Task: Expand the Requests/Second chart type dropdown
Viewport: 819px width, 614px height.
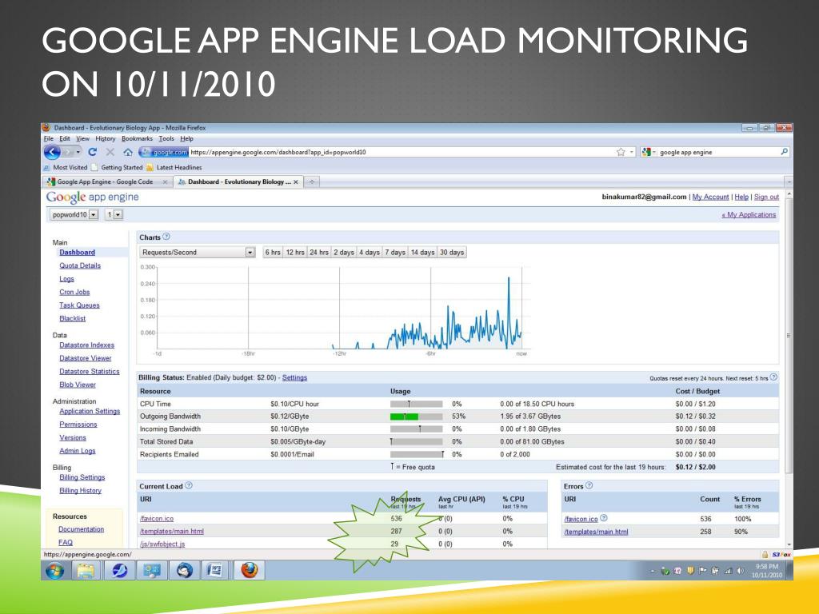Action: 198,252
